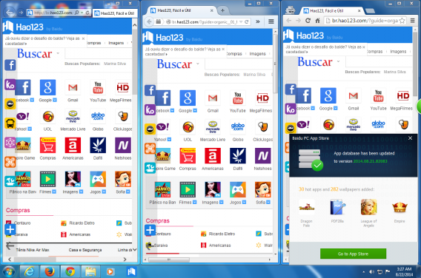This screenshot has width=421, height=278.
Task: Switch to Imagens search tab in Chrome
Action: [x=398, y=52]
